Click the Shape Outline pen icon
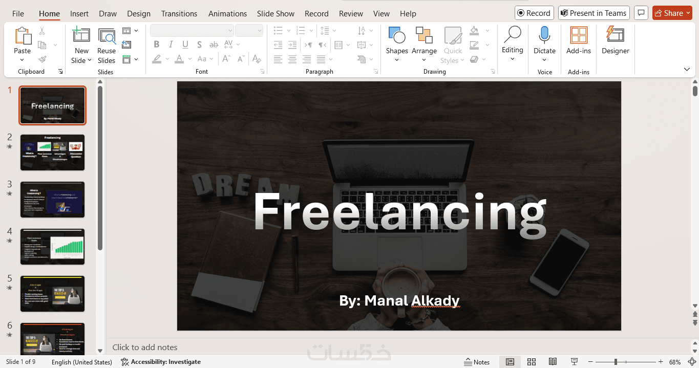The width and height of the screenshot is (699, 368). pyautogui.click(x=474, y=45)
